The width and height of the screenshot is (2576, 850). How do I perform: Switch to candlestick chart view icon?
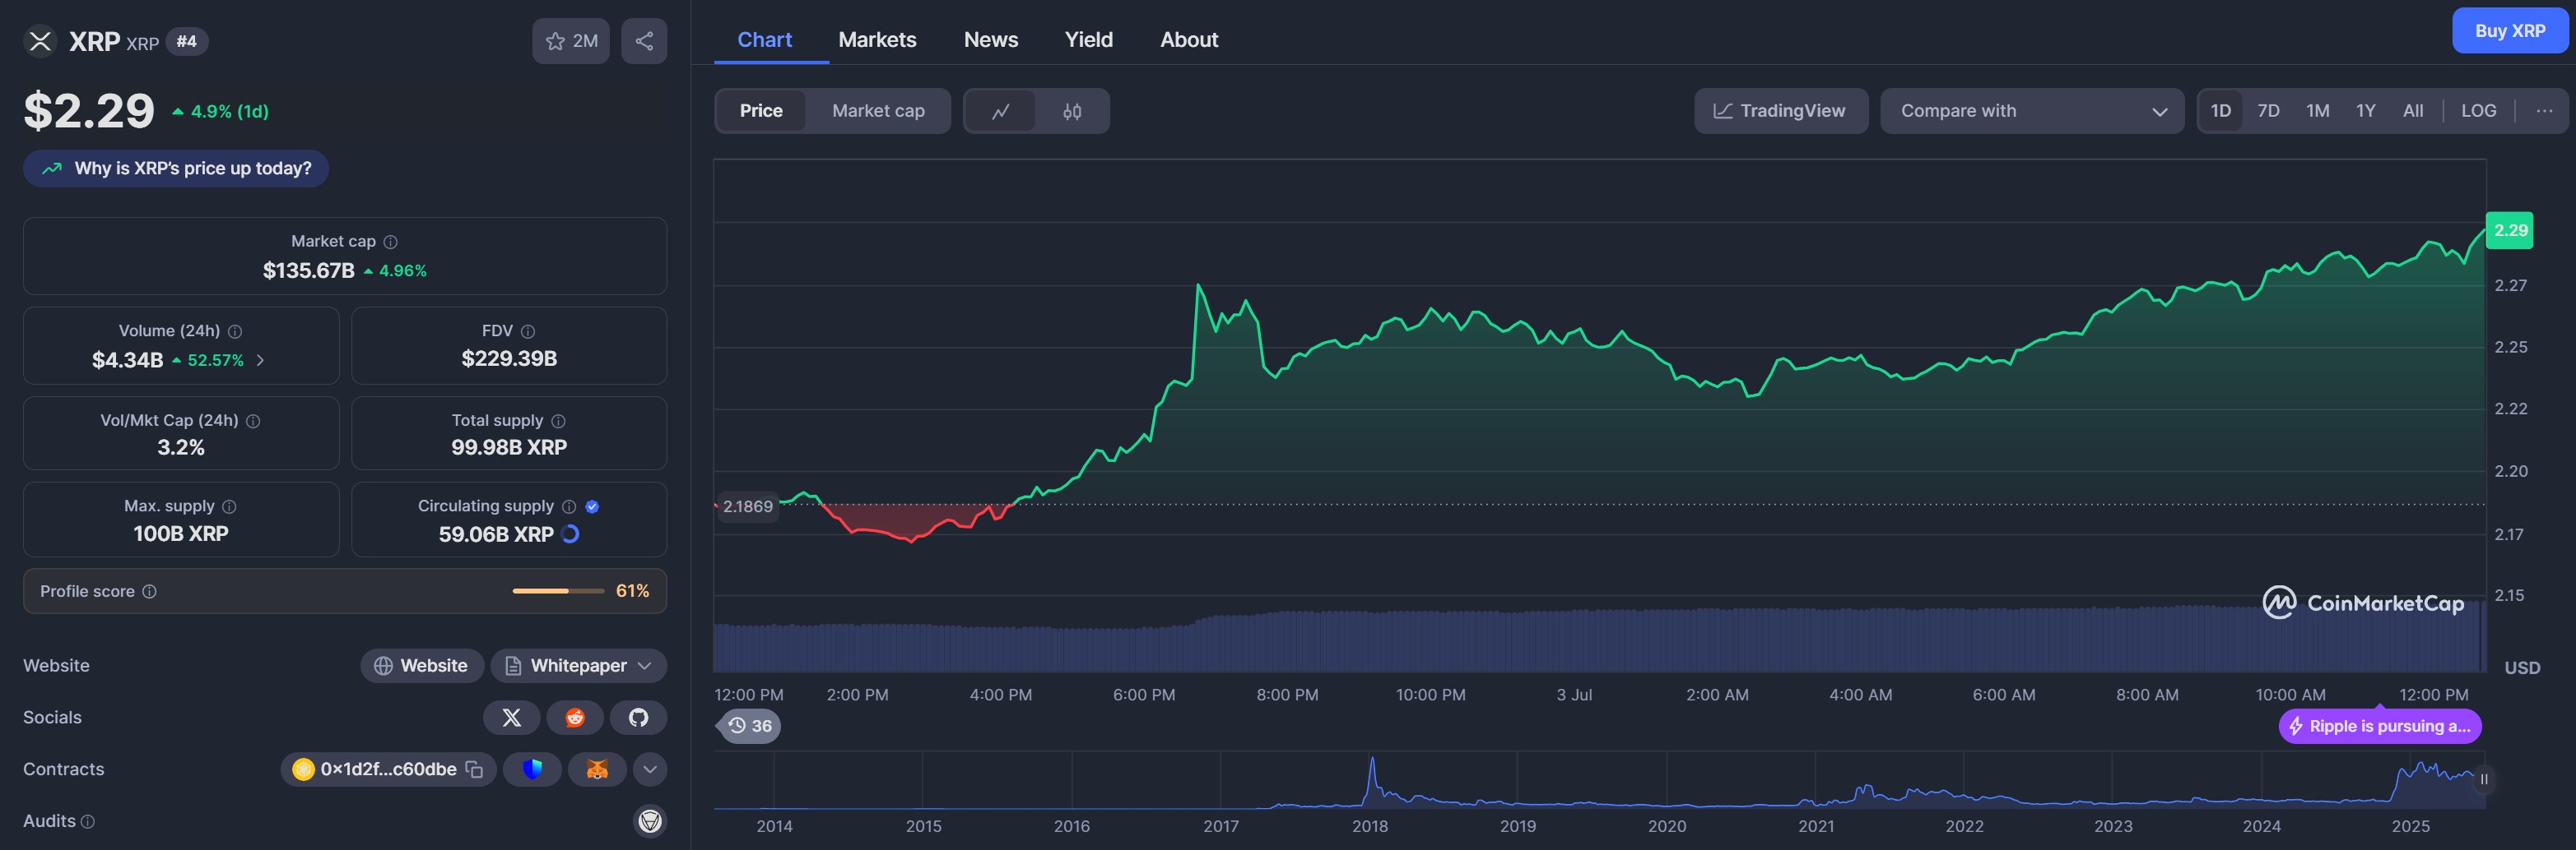pyautogui.click(x=1072, y=111)
